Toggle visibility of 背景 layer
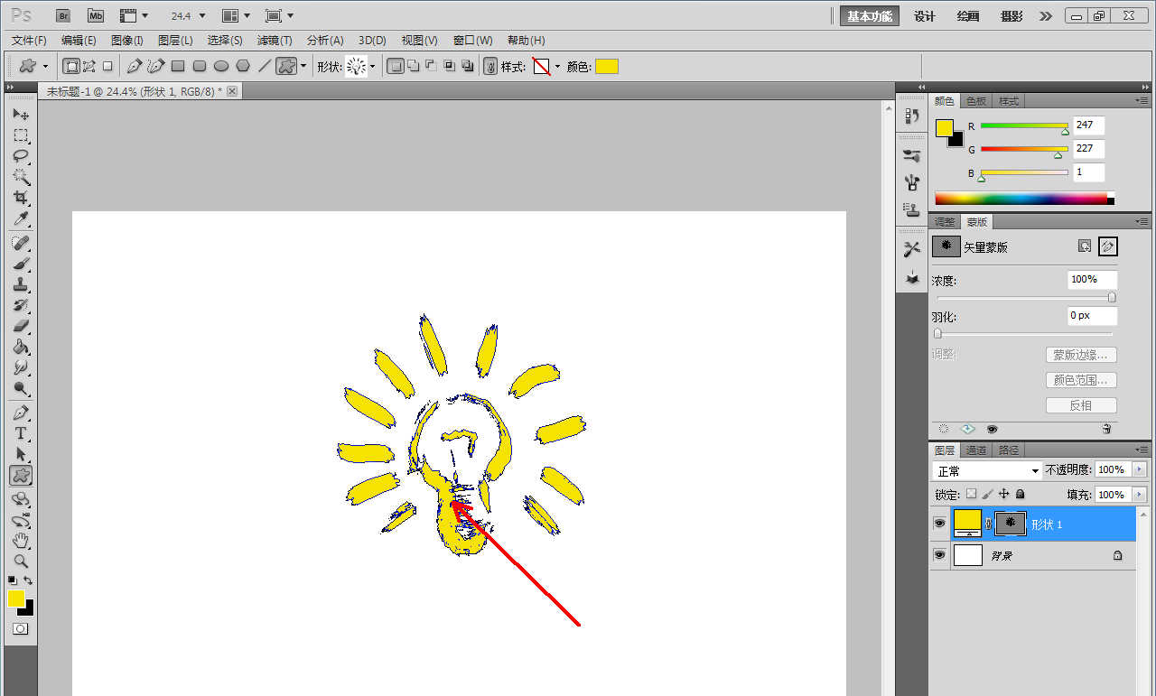Screen dimensions: 1156x696 point(940,555)
